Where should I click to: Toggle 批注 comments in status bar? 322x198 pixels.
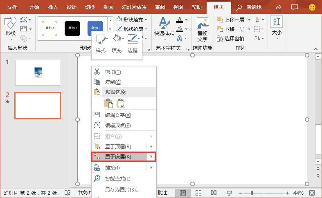[x=162, y=193]
